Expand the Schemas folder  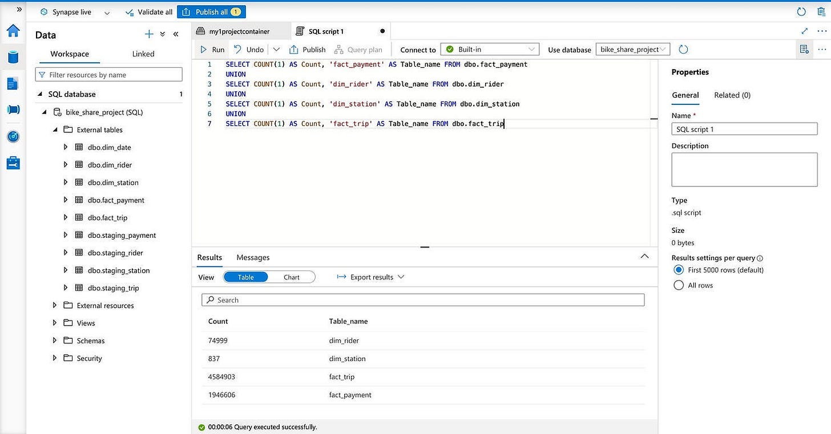point(55,340)
